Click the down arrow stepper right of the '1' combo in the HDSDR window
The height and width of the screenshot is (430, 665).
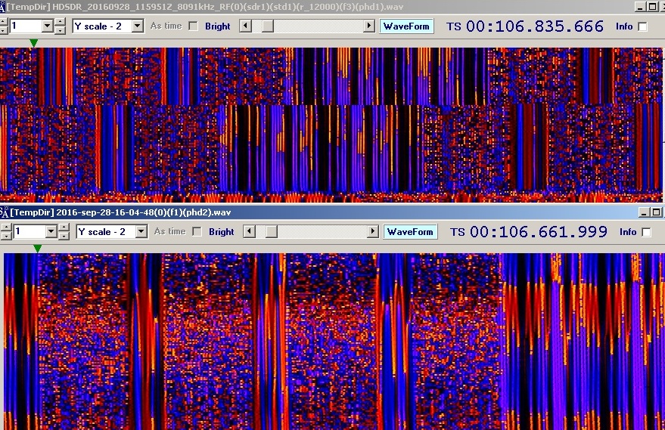61,30
